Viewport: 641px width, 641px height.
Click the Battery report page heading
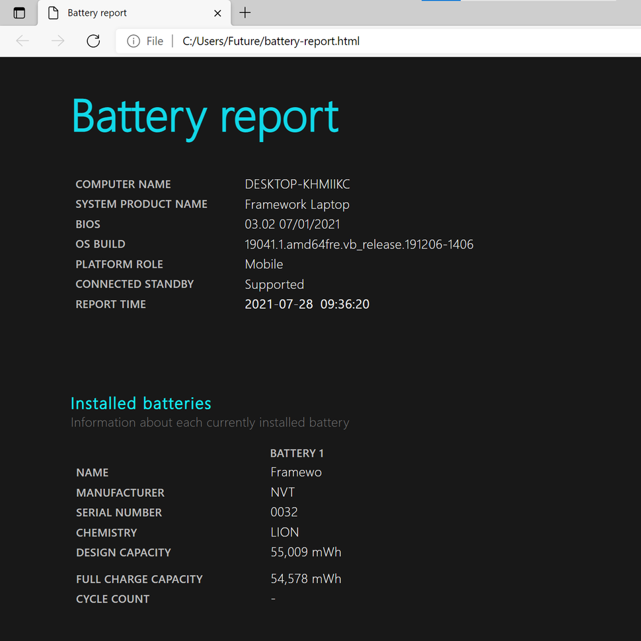point(205,116)
